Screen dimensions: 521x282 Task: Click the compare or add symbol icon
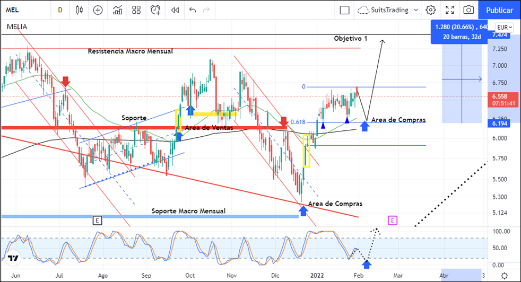pyautogui.click(x=98, y=10)
